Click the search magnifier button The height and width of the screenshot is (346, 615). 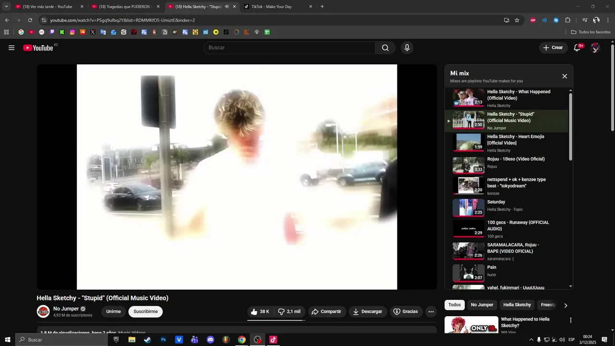pos(385,48)
